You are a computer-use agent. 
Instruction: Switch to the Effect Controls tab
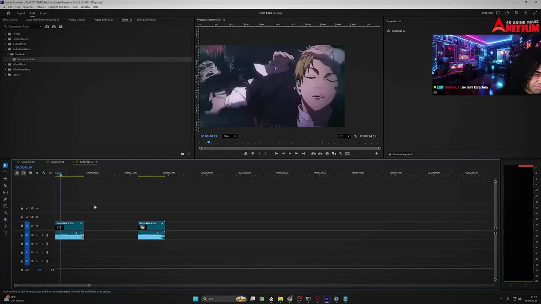coord(10,19)
